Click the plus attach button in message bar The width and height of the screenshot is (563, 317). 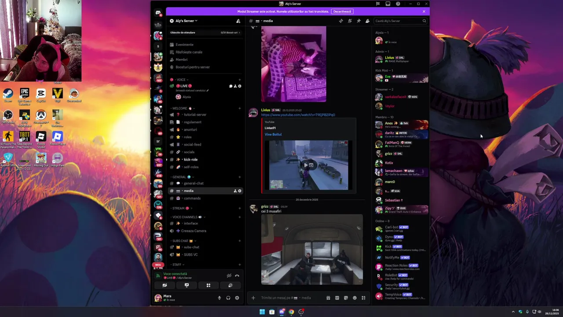pyautogui.click(x=253, y=298)
